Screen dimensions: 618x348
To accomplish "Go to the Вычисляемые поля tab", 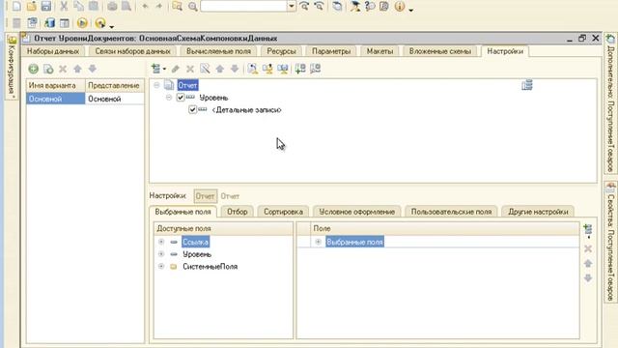I will (x=218, y=51).
